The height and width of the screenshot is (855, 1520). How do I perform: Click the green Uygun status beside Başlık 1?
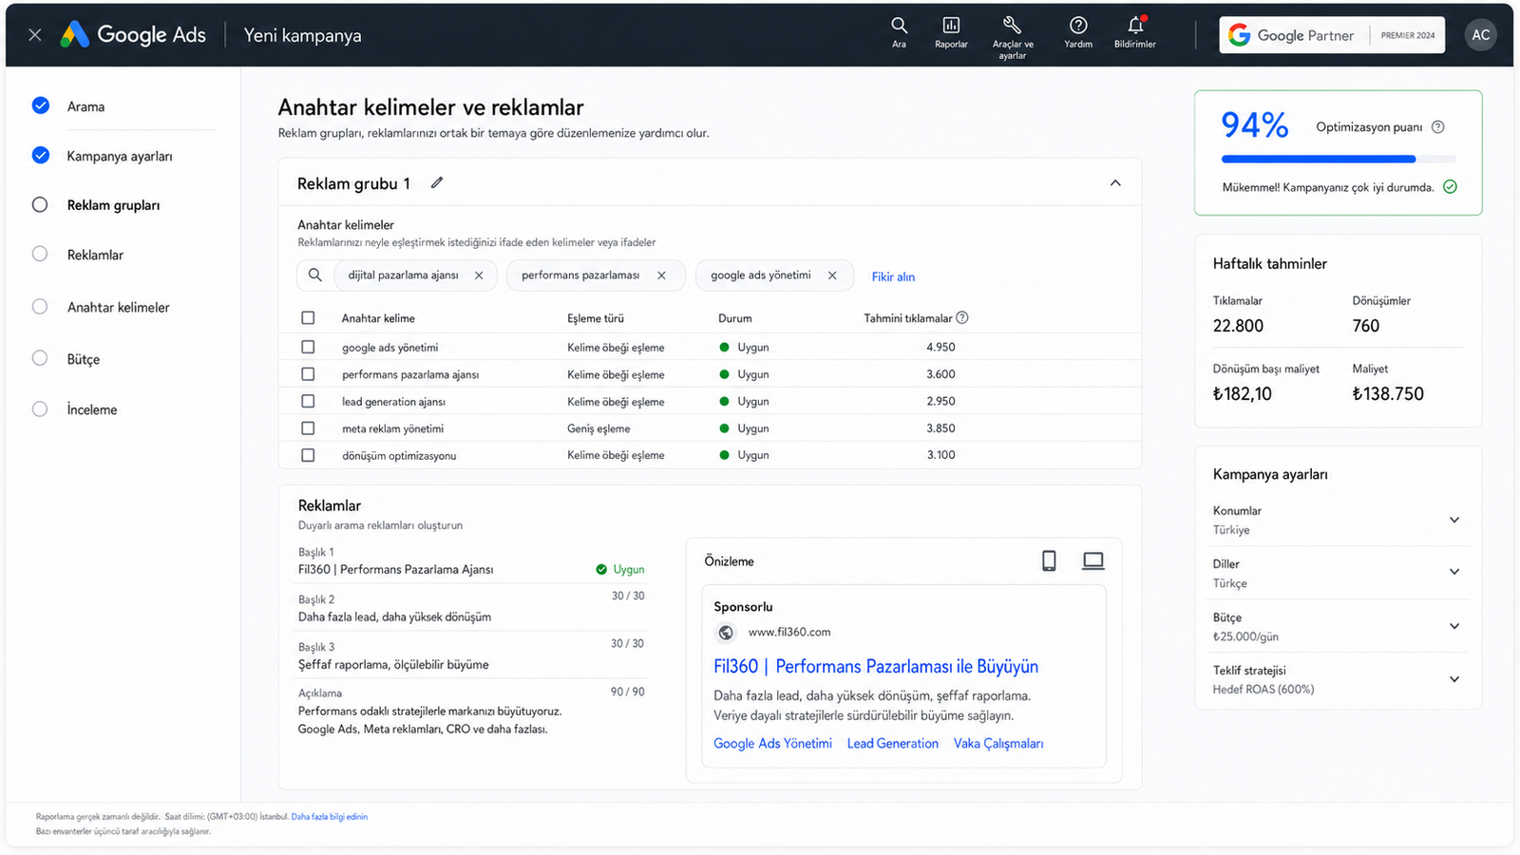(x=619, y=570)
